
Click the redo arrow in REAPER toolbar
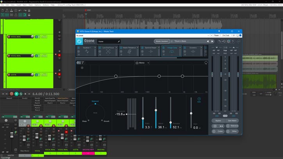pos(25,11)
